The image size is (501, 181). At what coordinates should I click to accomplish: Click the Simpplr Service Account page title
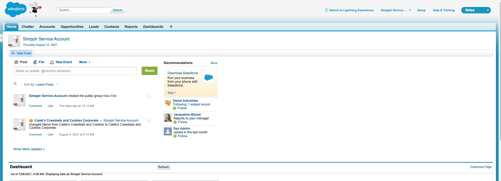click(46, 39)
